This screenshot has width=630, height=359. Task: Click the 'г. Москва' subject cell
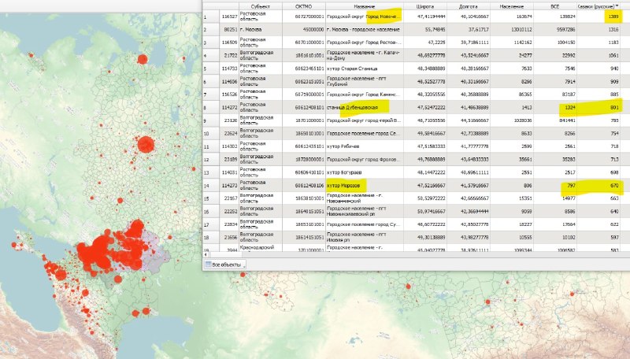pyautogui.click(x=261, y=30)
